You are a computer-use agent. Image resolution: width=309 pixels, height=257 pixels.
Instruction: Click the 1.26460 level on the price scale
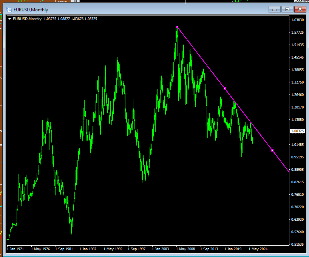297,95
